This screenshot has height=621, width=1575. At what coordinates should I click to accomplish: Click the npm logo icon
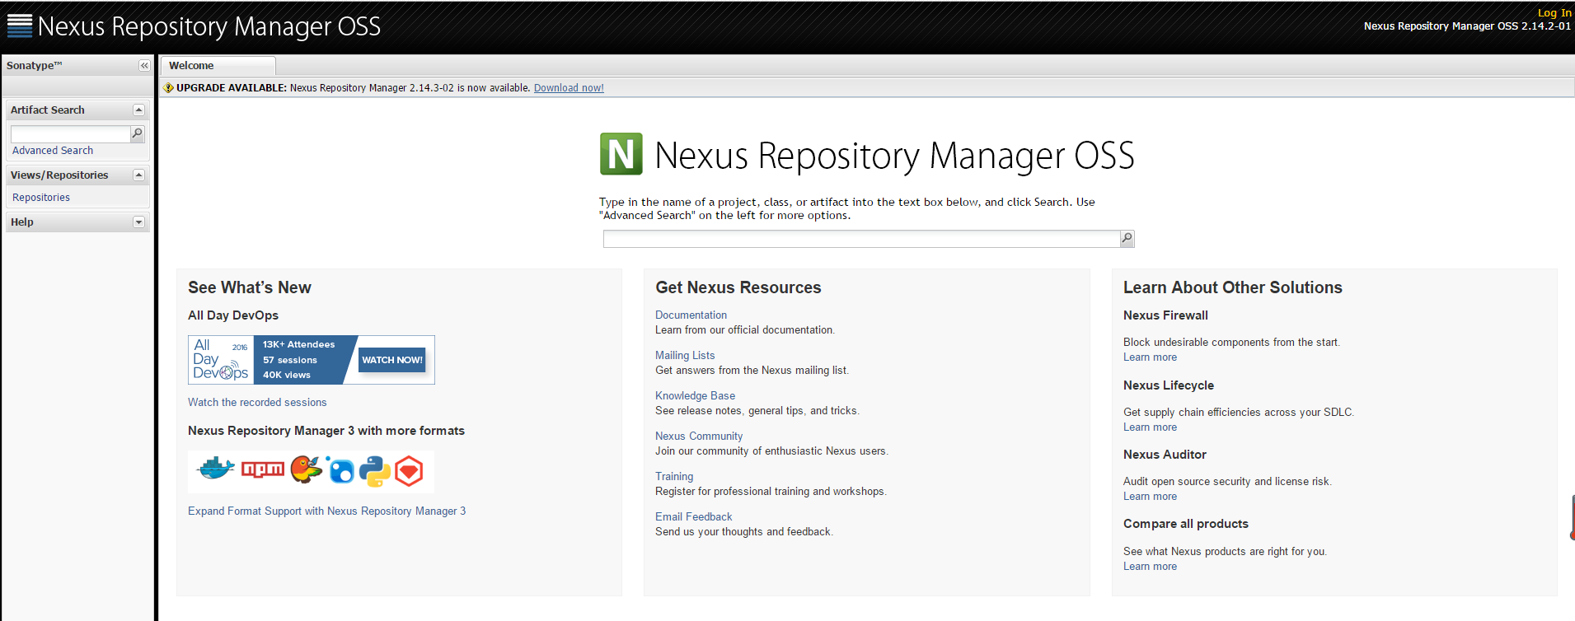(x=263, y=469)
